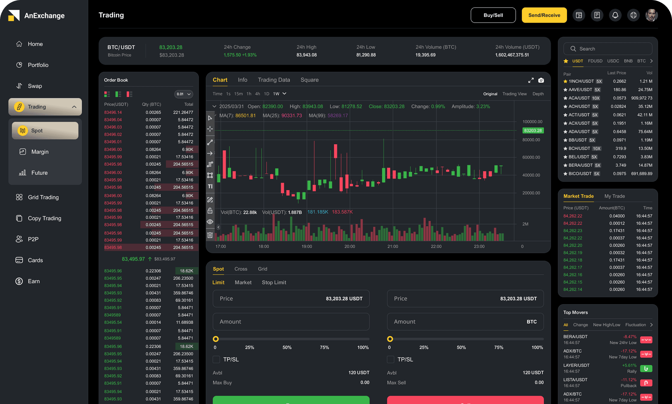The image size is (672, 404).
Task: Enable TP/SL checkbox on buy side
Action: point(216,359)
